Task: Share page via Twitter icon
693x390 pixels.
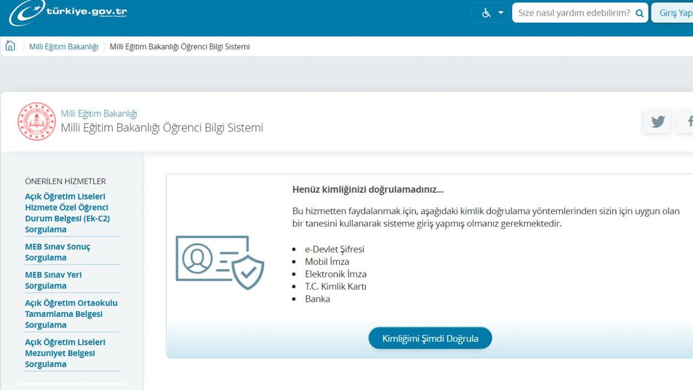Action: pos(658,121)
